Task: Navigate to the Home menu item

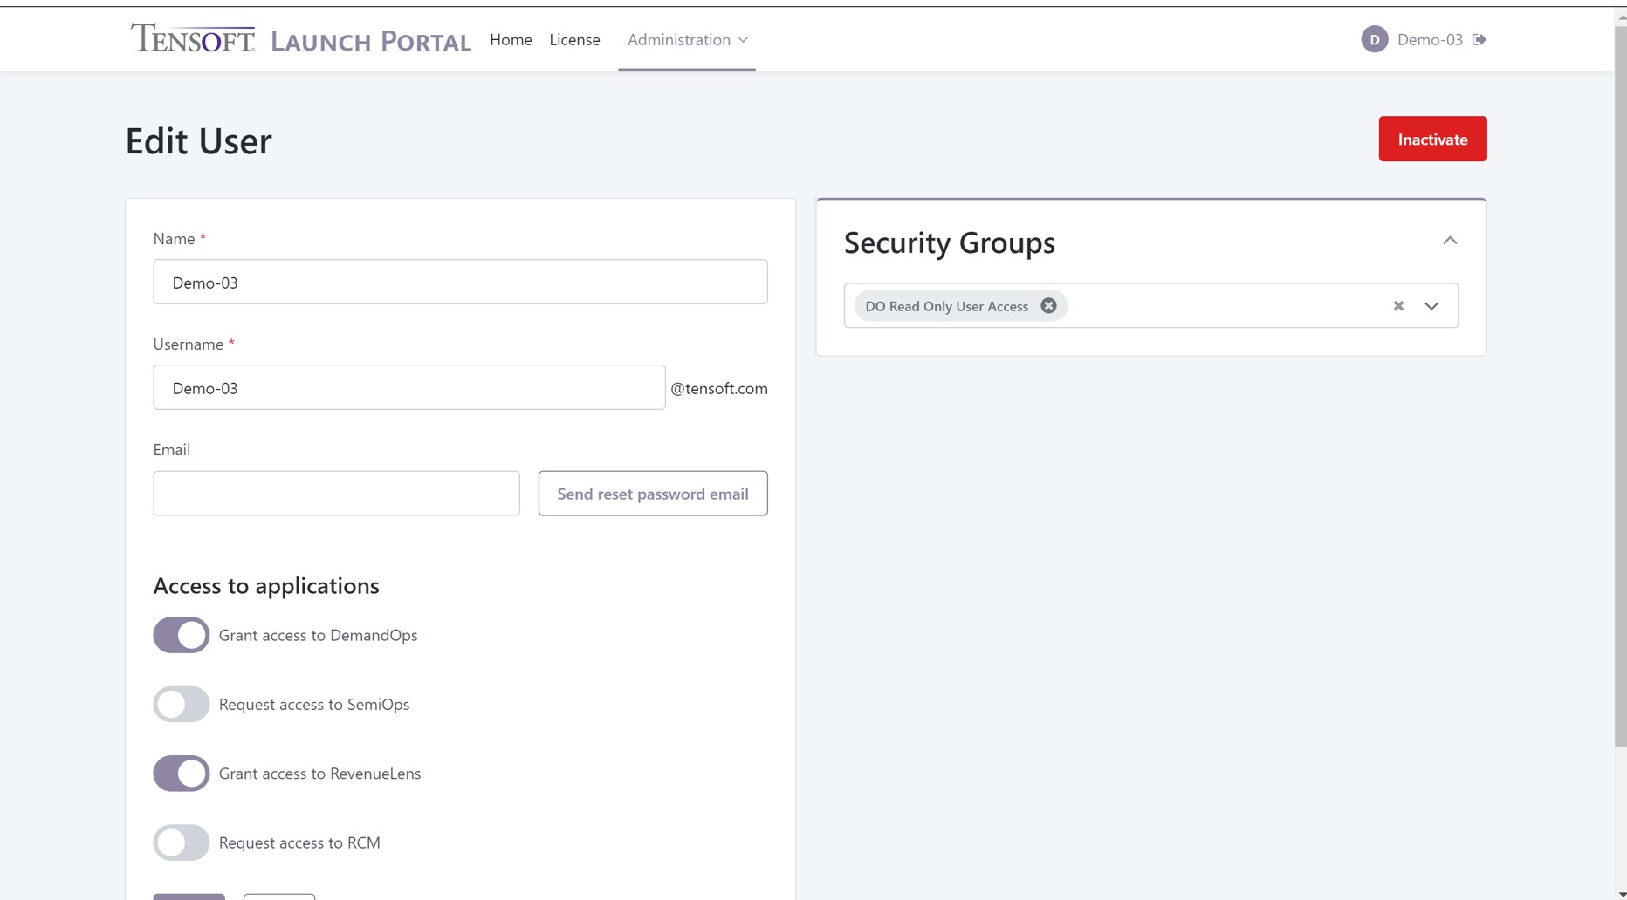Action: [511, 39]
